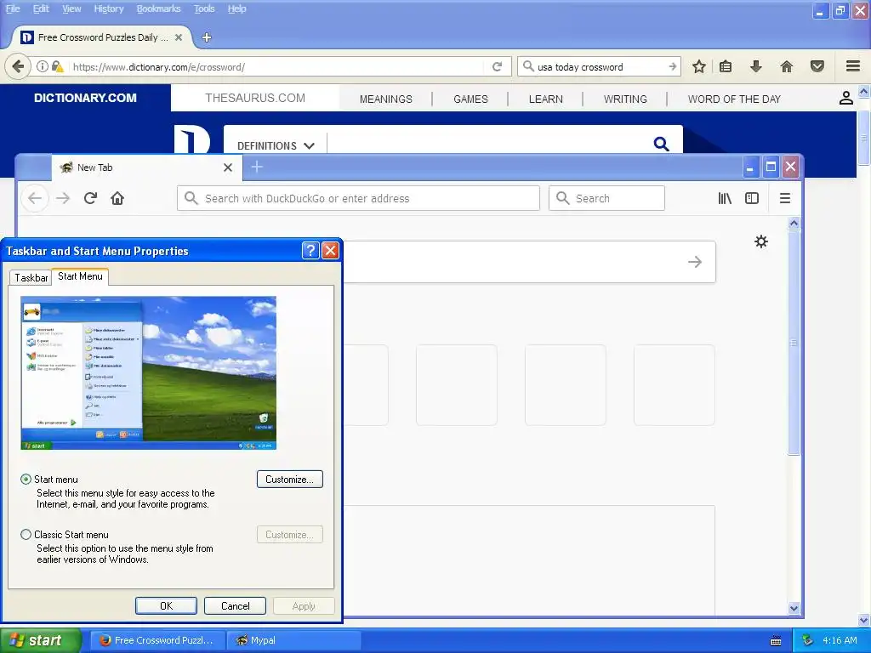Image resolution: width=871 pixels, height=653 pixels.
Task: Go to Firefox home page icon
Action: (787, 66)
